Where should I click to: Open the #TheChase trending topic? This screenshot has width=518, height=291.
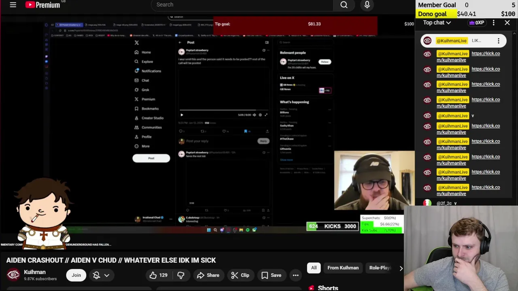pos(287,139)
